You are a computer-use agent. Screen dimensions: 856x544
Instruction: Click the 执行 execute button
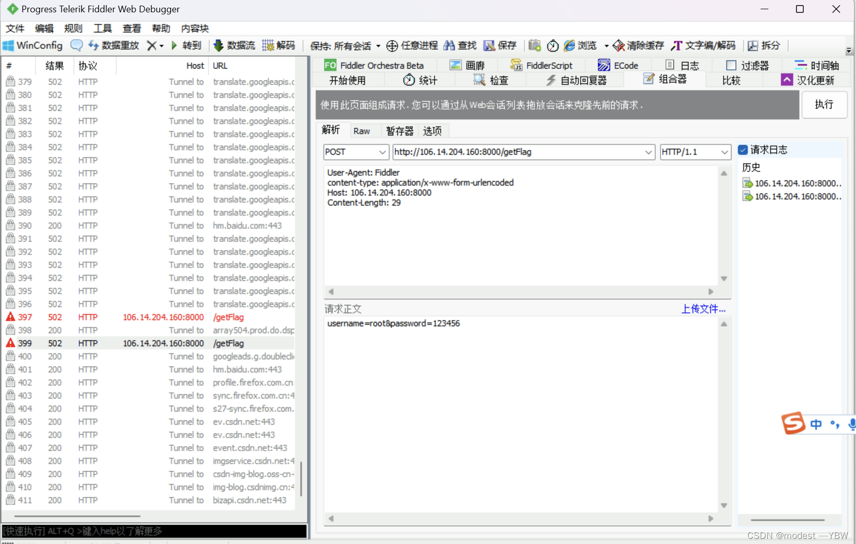click(824, 105)
